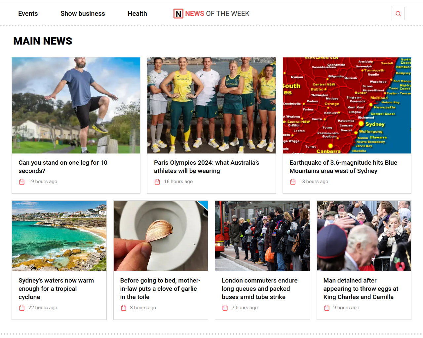Click calendar icon beside 19 hours ago

coord(22,182)
